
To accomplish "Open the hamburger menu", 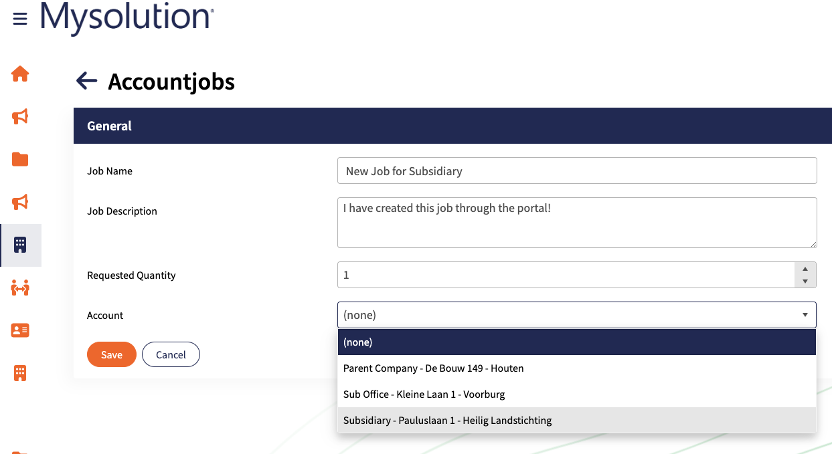I will (x=20, y=19).
